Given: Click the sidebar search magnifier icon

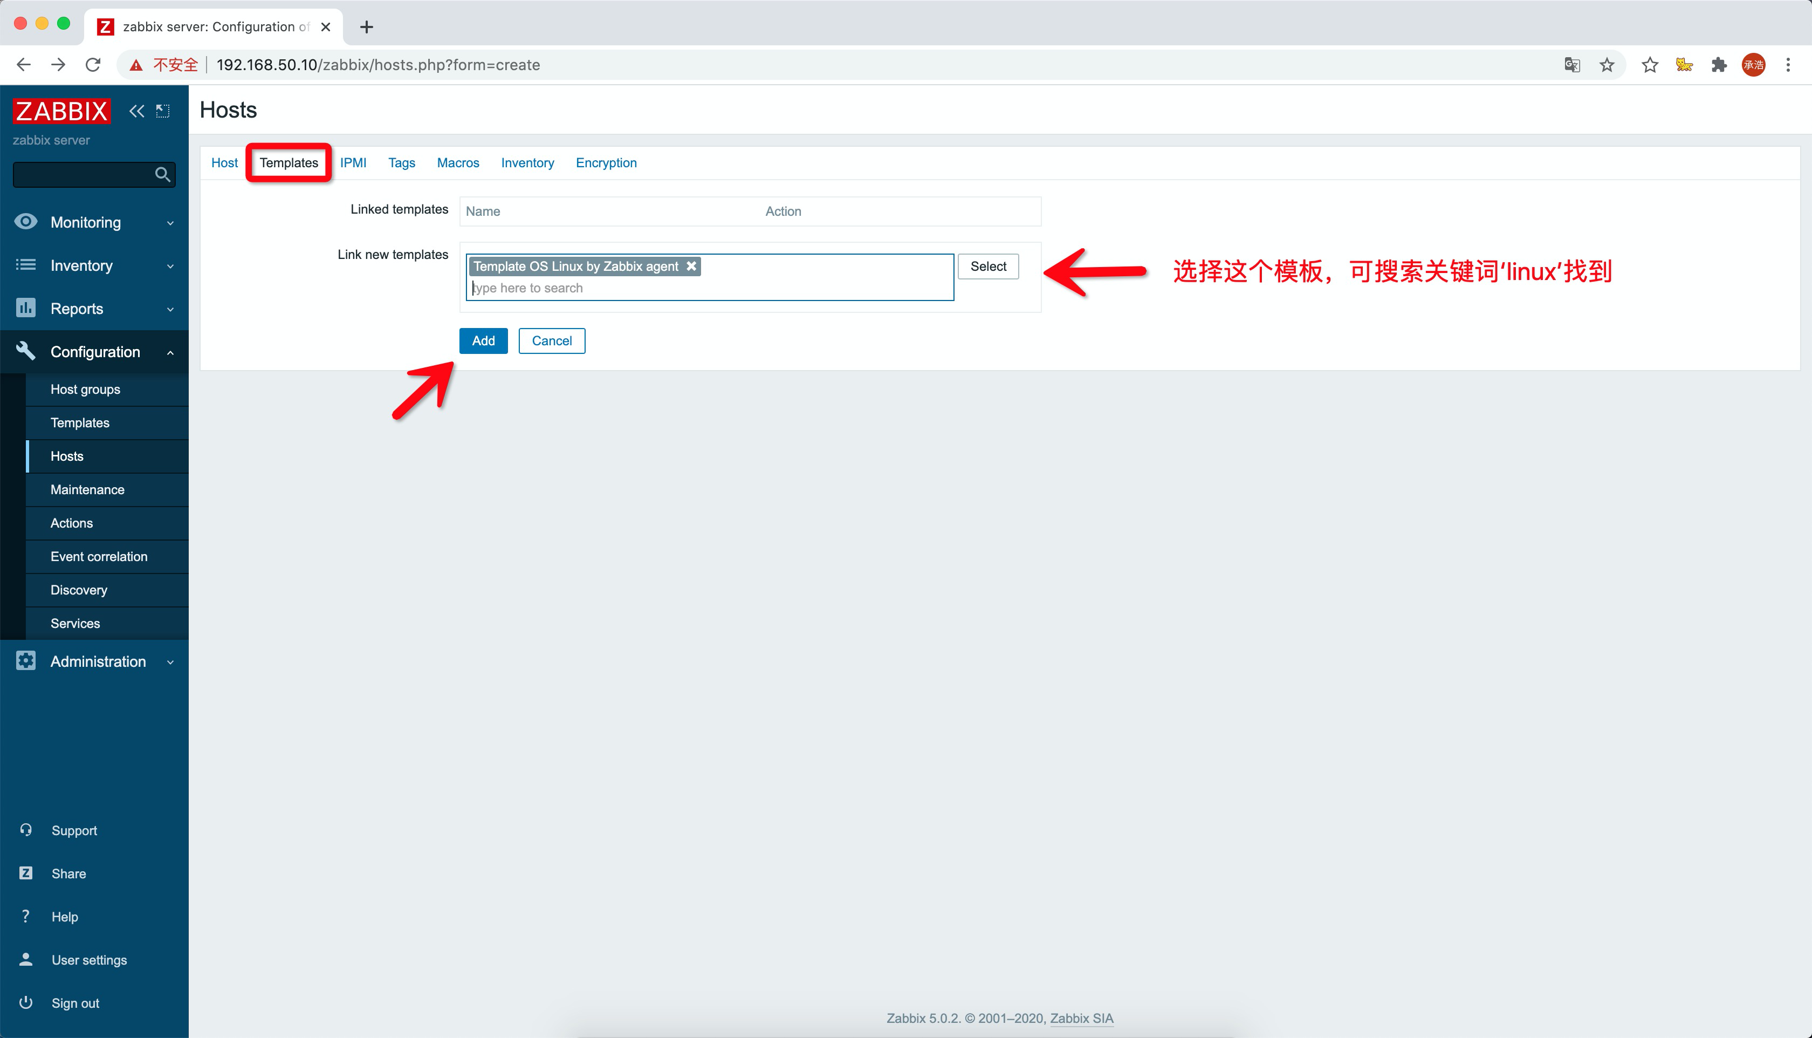Looking at the screenshot, I should [162, 175].
